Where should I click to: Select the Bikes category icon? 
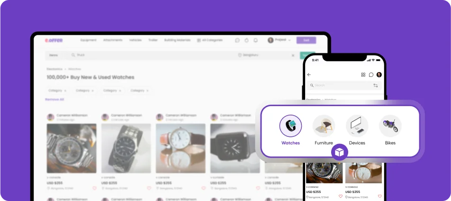(x=390, y=126)
